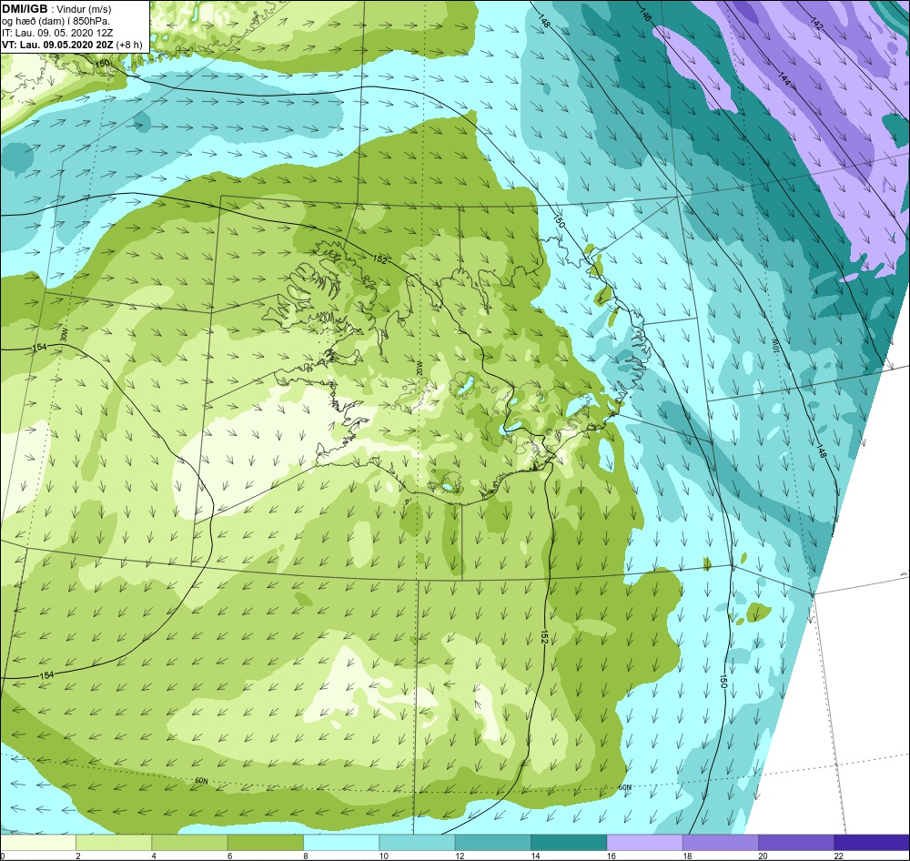Select the 2–4 m/s light green legend swatch
This screenshot has height=861, width=910.
coord(114,843)
